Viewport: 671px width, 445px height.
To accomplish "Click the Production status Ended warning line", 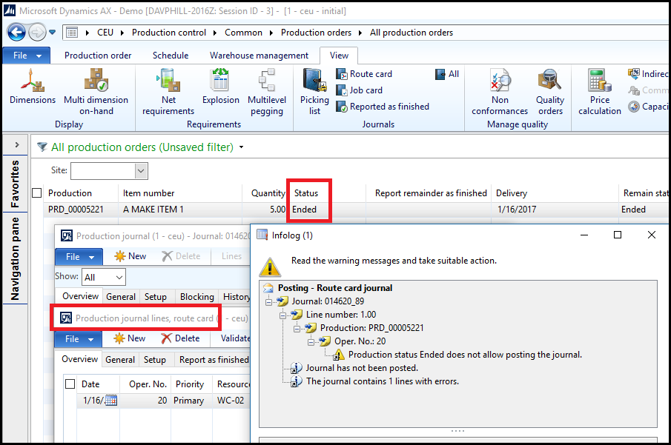I will point(465,355).
